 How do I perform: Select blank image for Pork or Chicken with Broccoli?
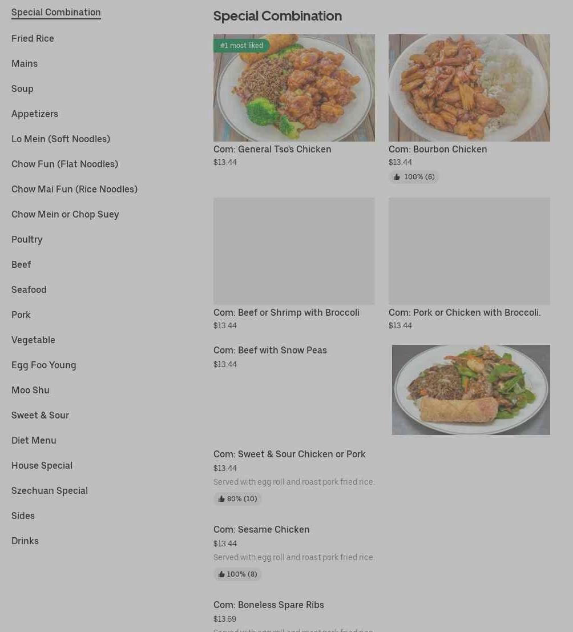469,251
